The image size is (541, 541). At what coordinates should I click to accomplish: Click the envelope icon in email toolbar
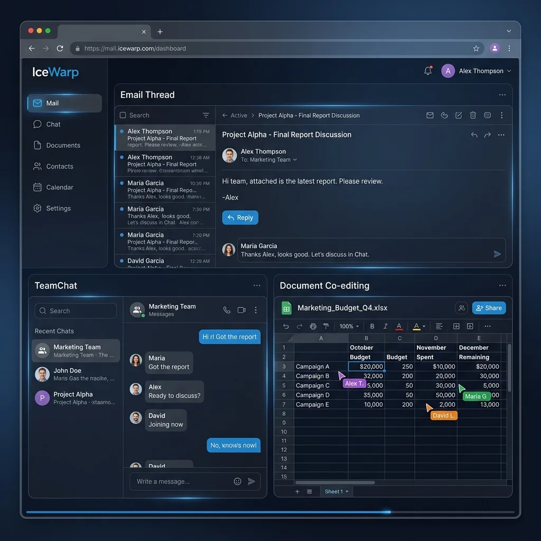pyautogui.click(x=430, y=115)
